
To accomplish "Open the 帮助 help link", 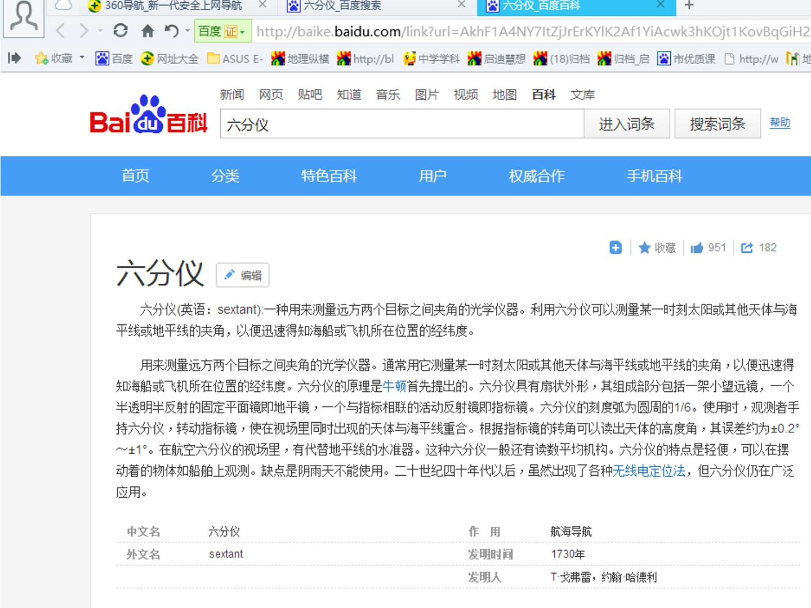I will (780, 123).
